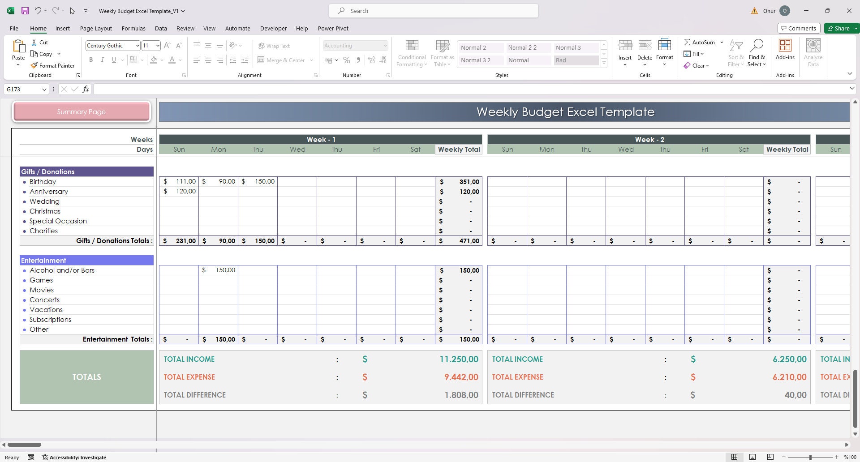This screenshot has height=462, width=860.
Task: Open the font size 11 dropdown
Action: pos(157,46)
